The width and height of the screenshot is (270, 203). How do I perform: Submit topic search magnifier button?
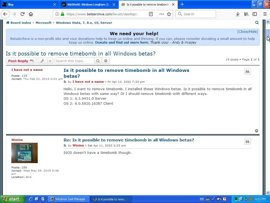(98, 61)
